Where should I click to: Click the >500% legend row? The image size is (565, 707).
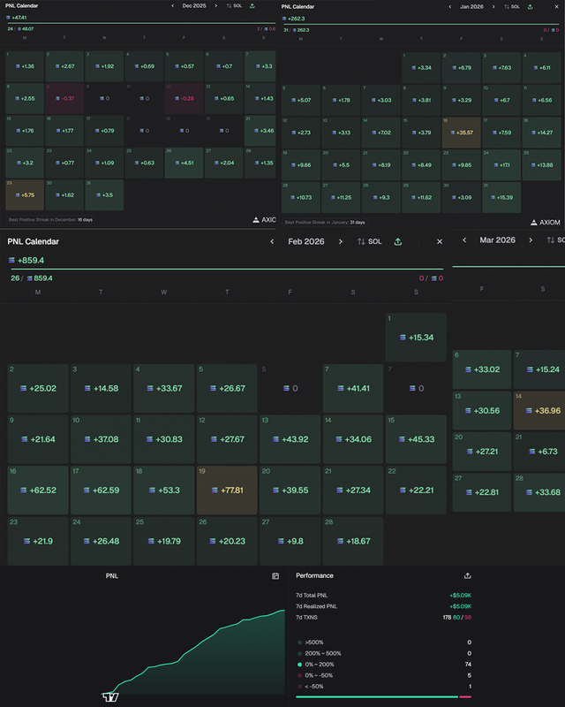click(384, 642)
